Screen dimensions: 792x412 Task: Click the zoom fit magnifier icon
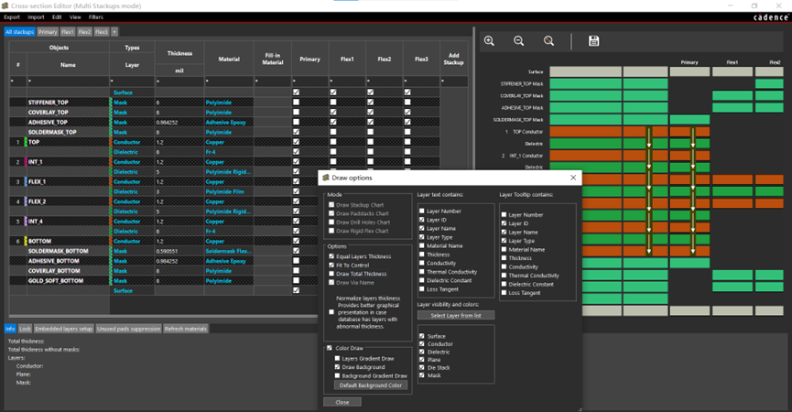click(548, 41)
